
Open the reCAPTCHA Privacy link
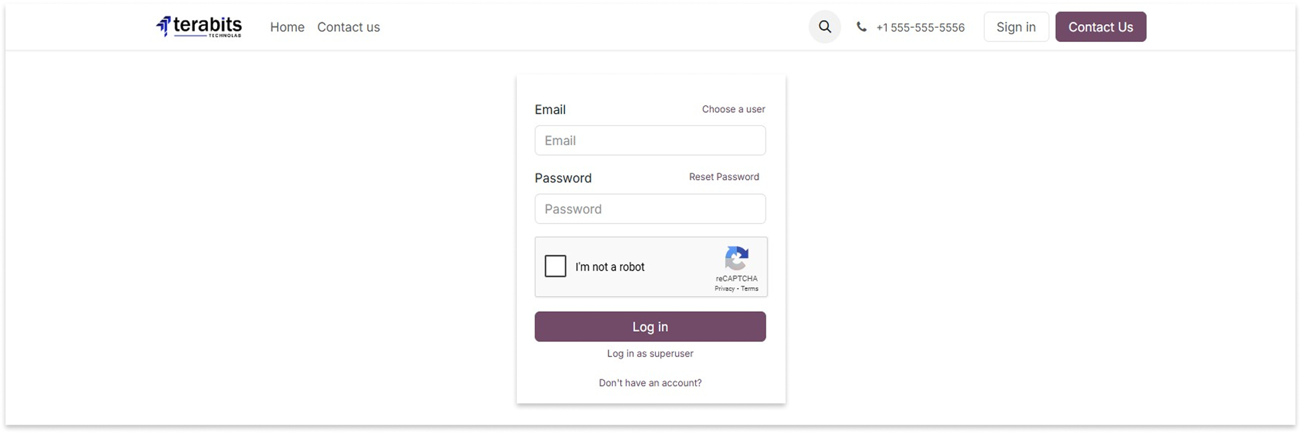click(x=724, y=289)
